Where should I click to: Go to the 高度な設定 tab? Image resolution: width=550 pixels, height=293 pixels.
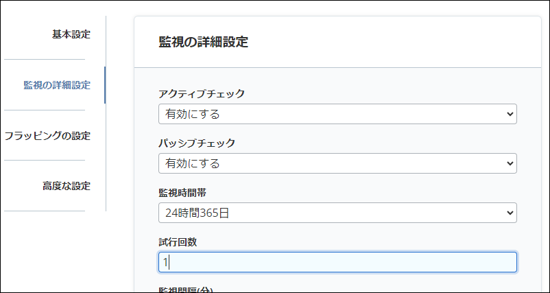click(x=66, y=186)
